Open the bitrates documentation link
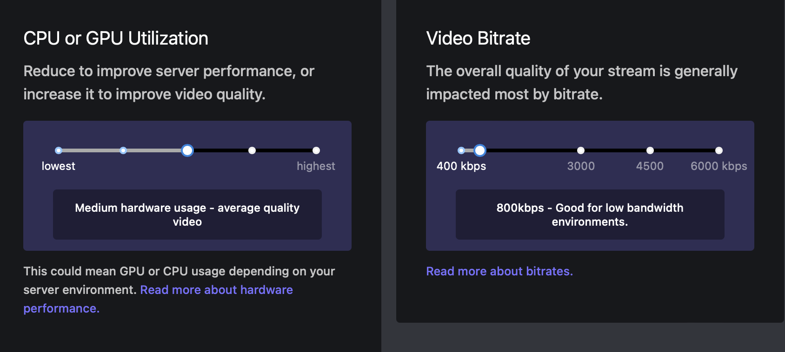The image size is (785, 352). (x=499, y=271)
